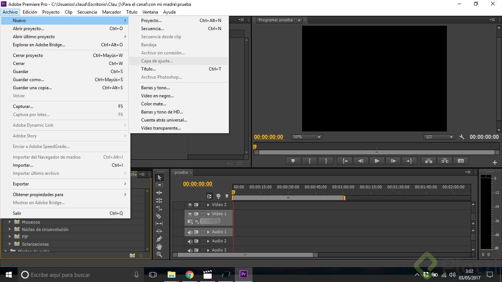Open the 50% zoom level dropdown
Screen dimensions: 502x282
pyautogui.click(x=306, y=137)
